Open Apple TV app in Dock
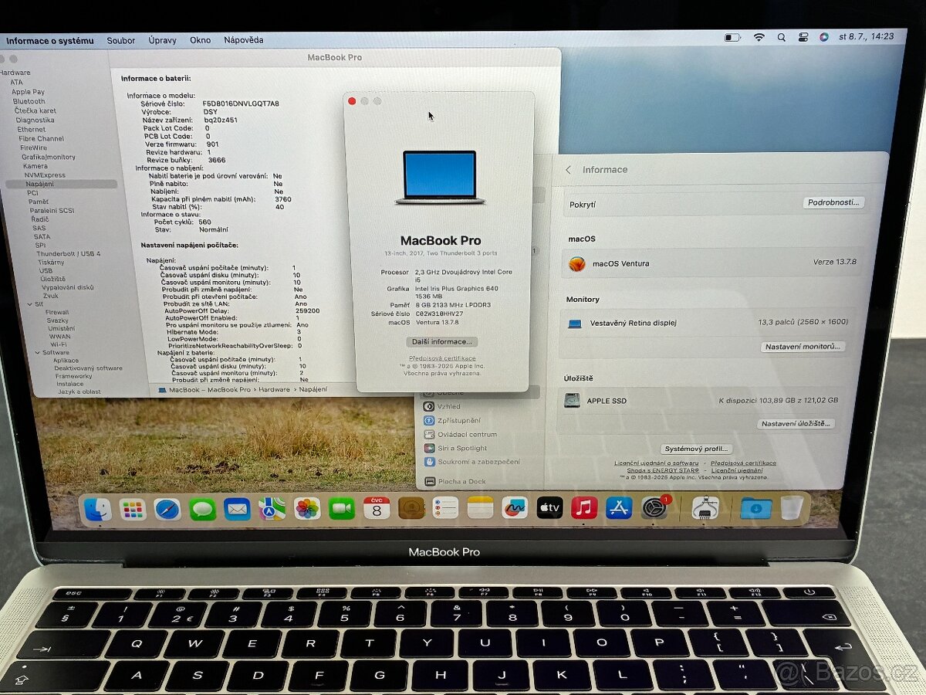Viewport: 926px width, 695px height. click(x=549, y=507)
